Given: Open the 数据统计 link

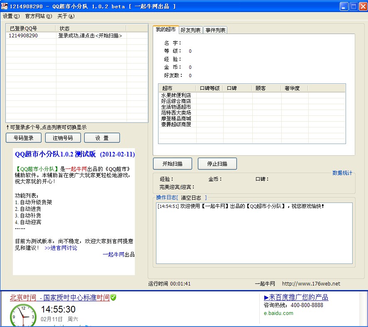Looking at the screenshot, I should point(342,173).
